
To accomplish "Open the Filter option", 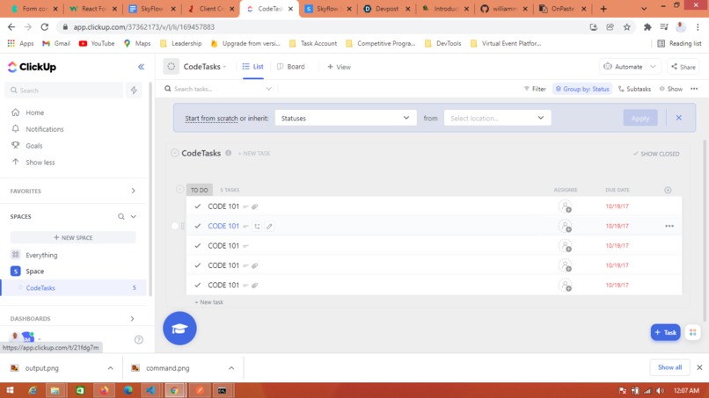I will [535, 89].
